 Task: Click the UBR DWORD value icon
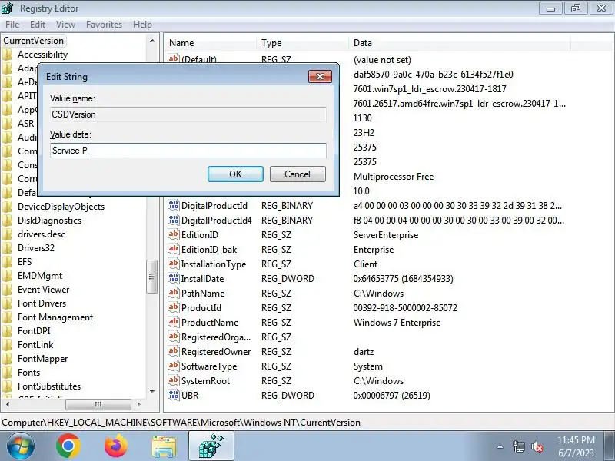tap(174, 395)
